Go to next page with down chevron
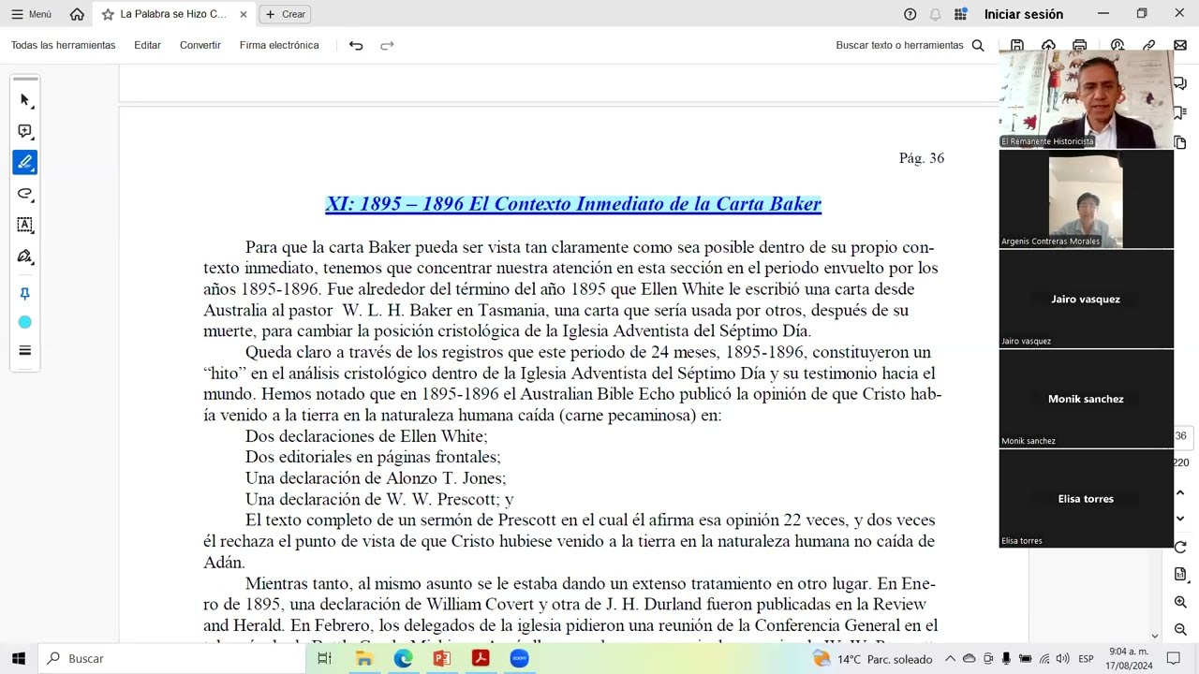1199x674 pixels. click(1180, 519)
